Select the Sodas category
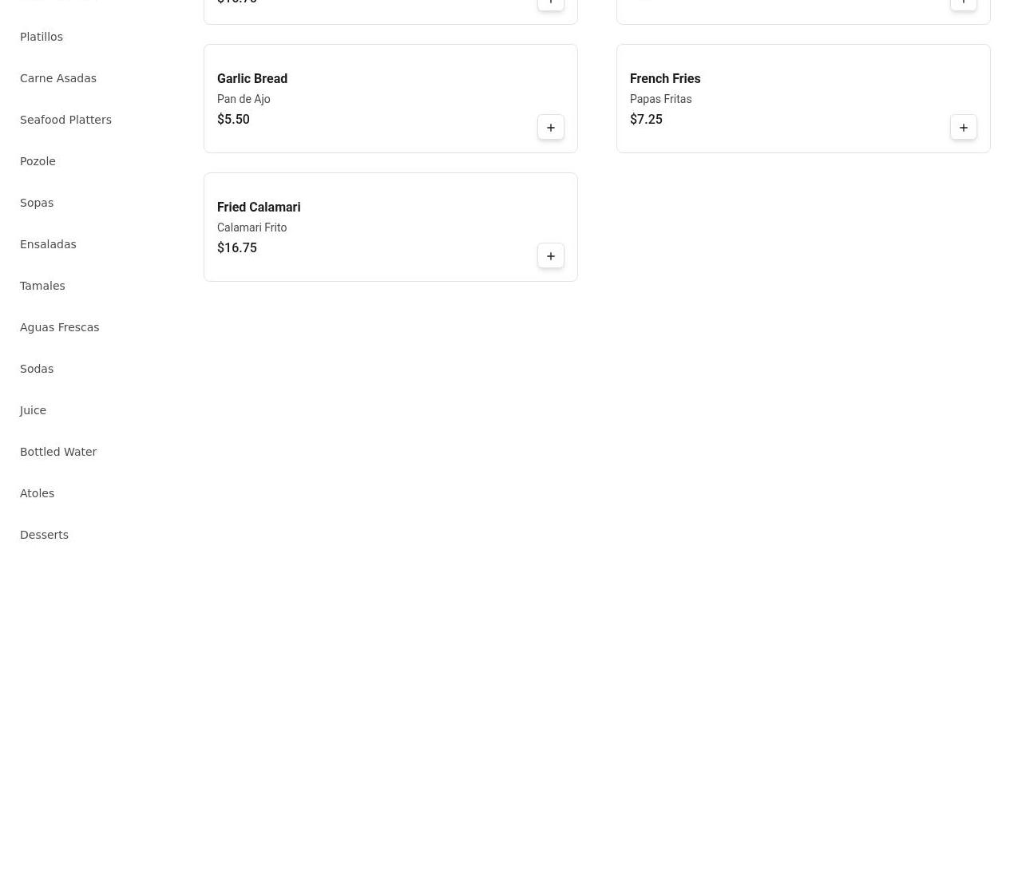 click(37, 369)
